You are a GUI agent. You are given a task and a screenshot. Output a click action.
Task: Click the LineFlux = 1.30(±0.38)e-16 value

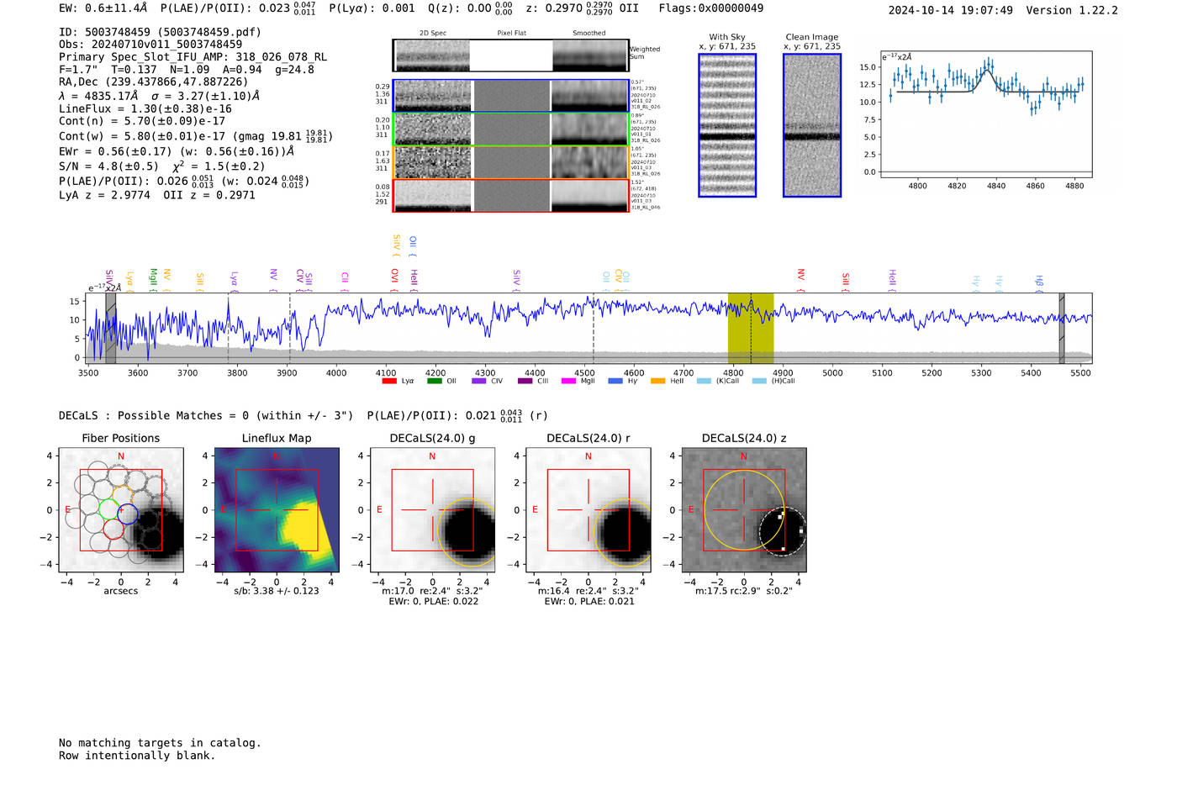pyautogui.click(x=145, y=109)
